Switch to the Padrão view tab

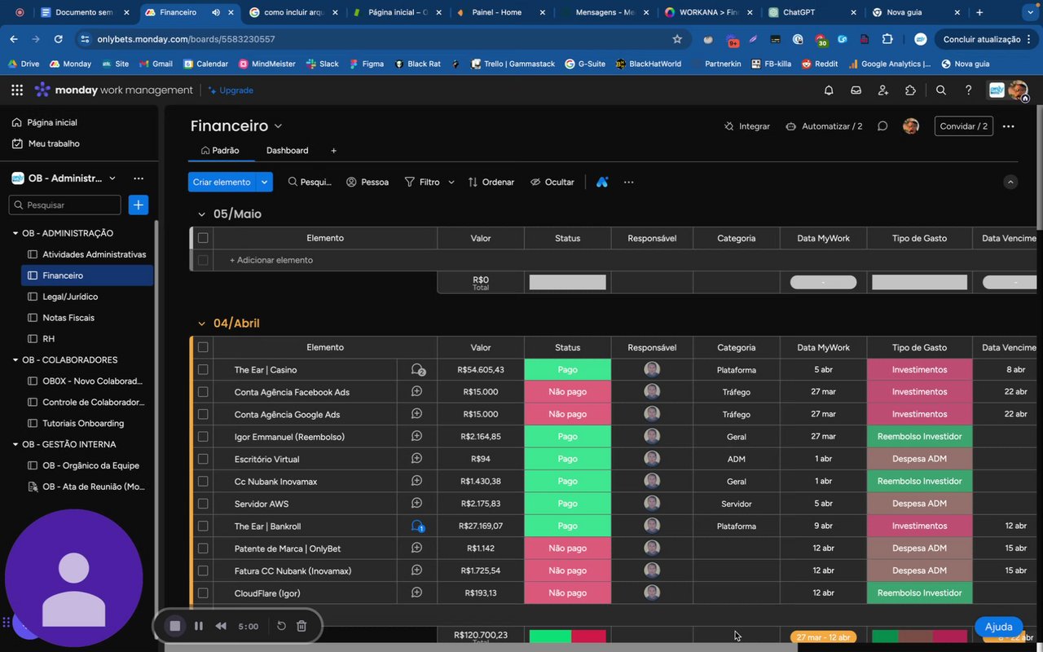[x=220, y=151]
